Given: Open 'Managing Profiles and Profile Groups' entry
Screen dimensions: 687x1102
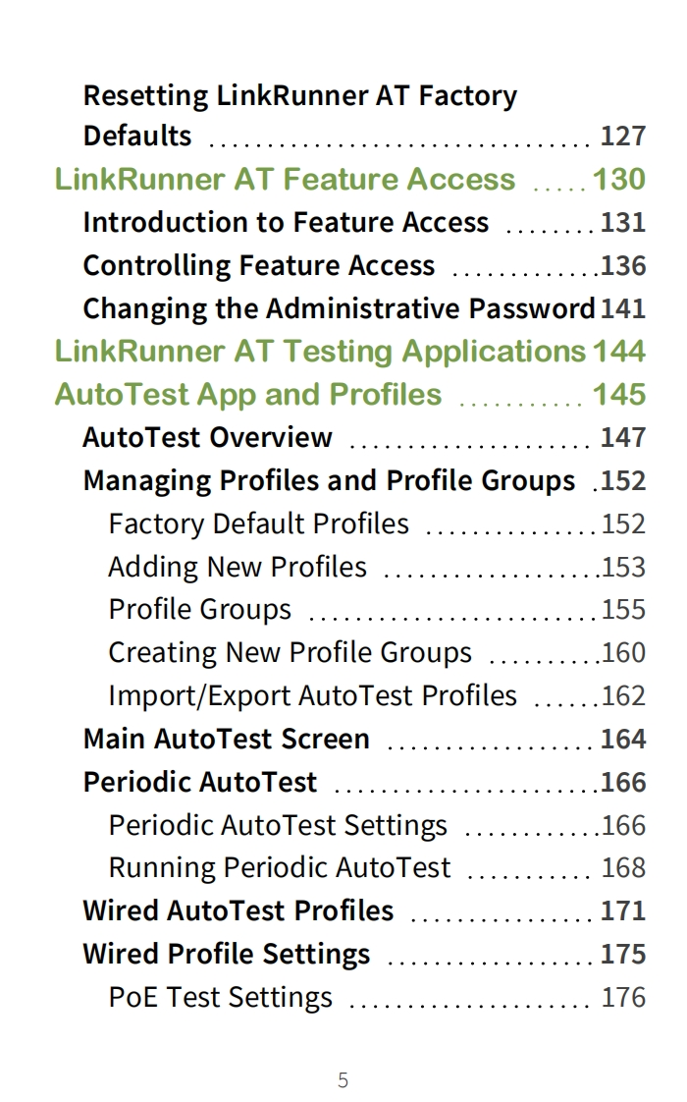Looking at the screenshot, I should [x=329, y=480].
